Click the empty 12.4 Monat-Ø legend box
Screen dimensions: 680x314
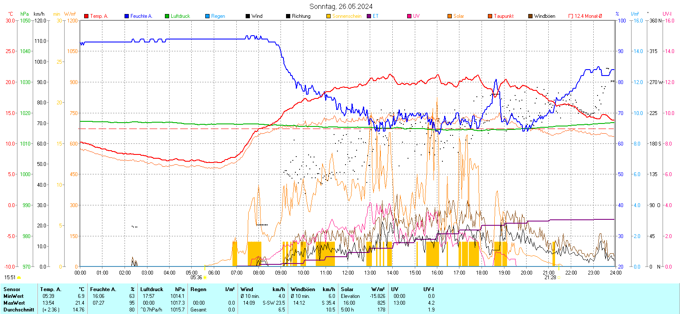pos(571,16)
